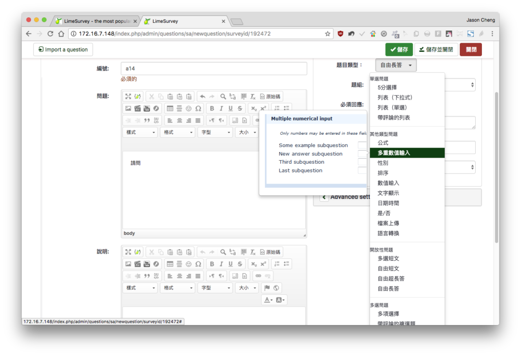Open LimeReplacementFields in the 說明 editor
This screenshot has width=521, height=356.
137,252
